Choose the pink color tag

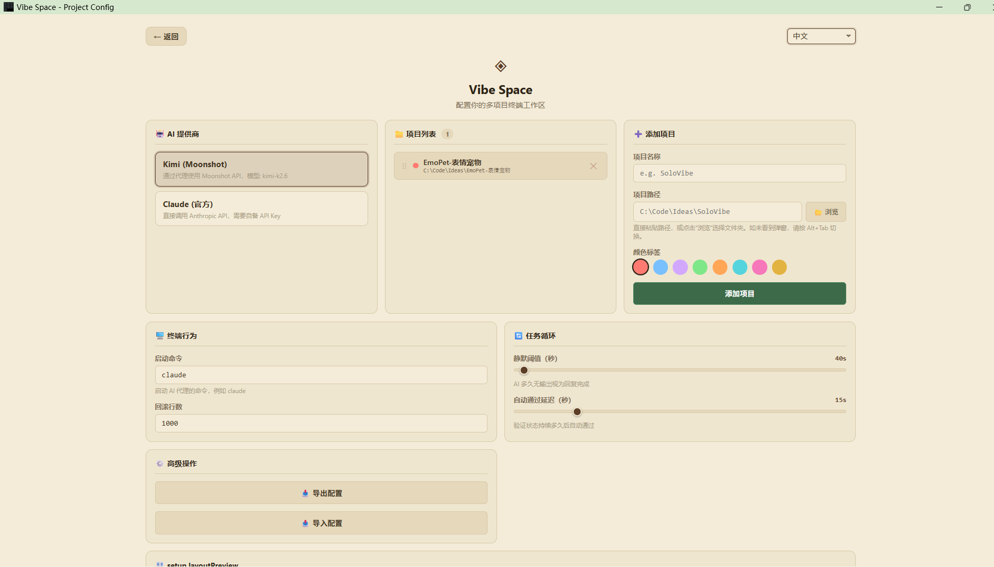click(x=759, y=267)
